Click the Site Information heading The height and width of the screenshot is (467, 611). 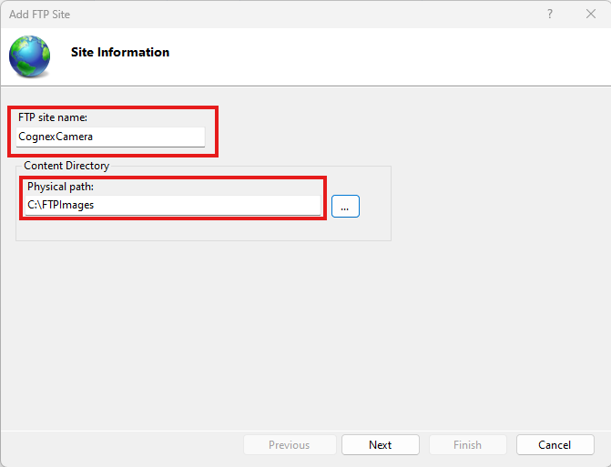click(120, 53)
